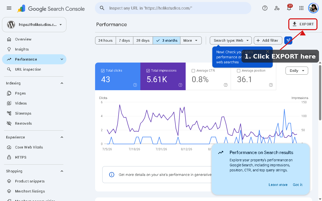Click help icon on Total impressions card
The height and width of the screenshot is (201, 322).
[180, 85]
